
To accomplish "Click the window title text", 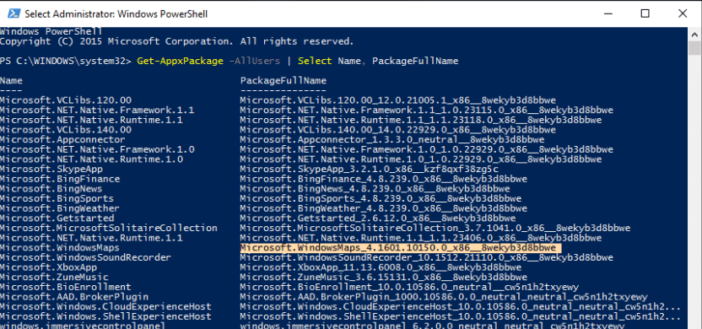I will (x=116, y=13).
